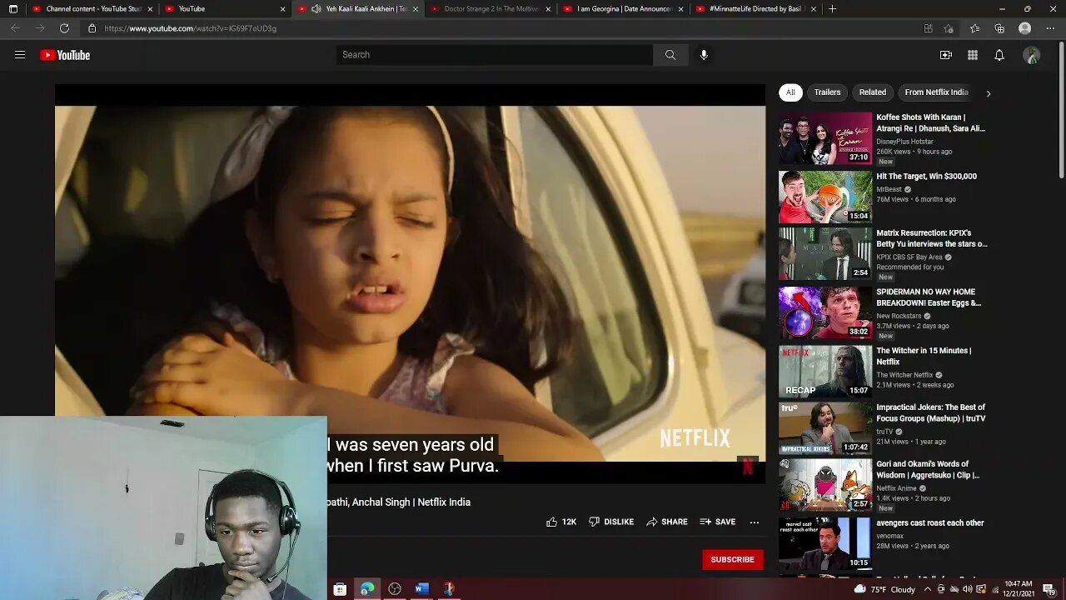Open avengers cast roast each other
The width and height of the screenshot is (1066, 600).
tap(930, 522)
